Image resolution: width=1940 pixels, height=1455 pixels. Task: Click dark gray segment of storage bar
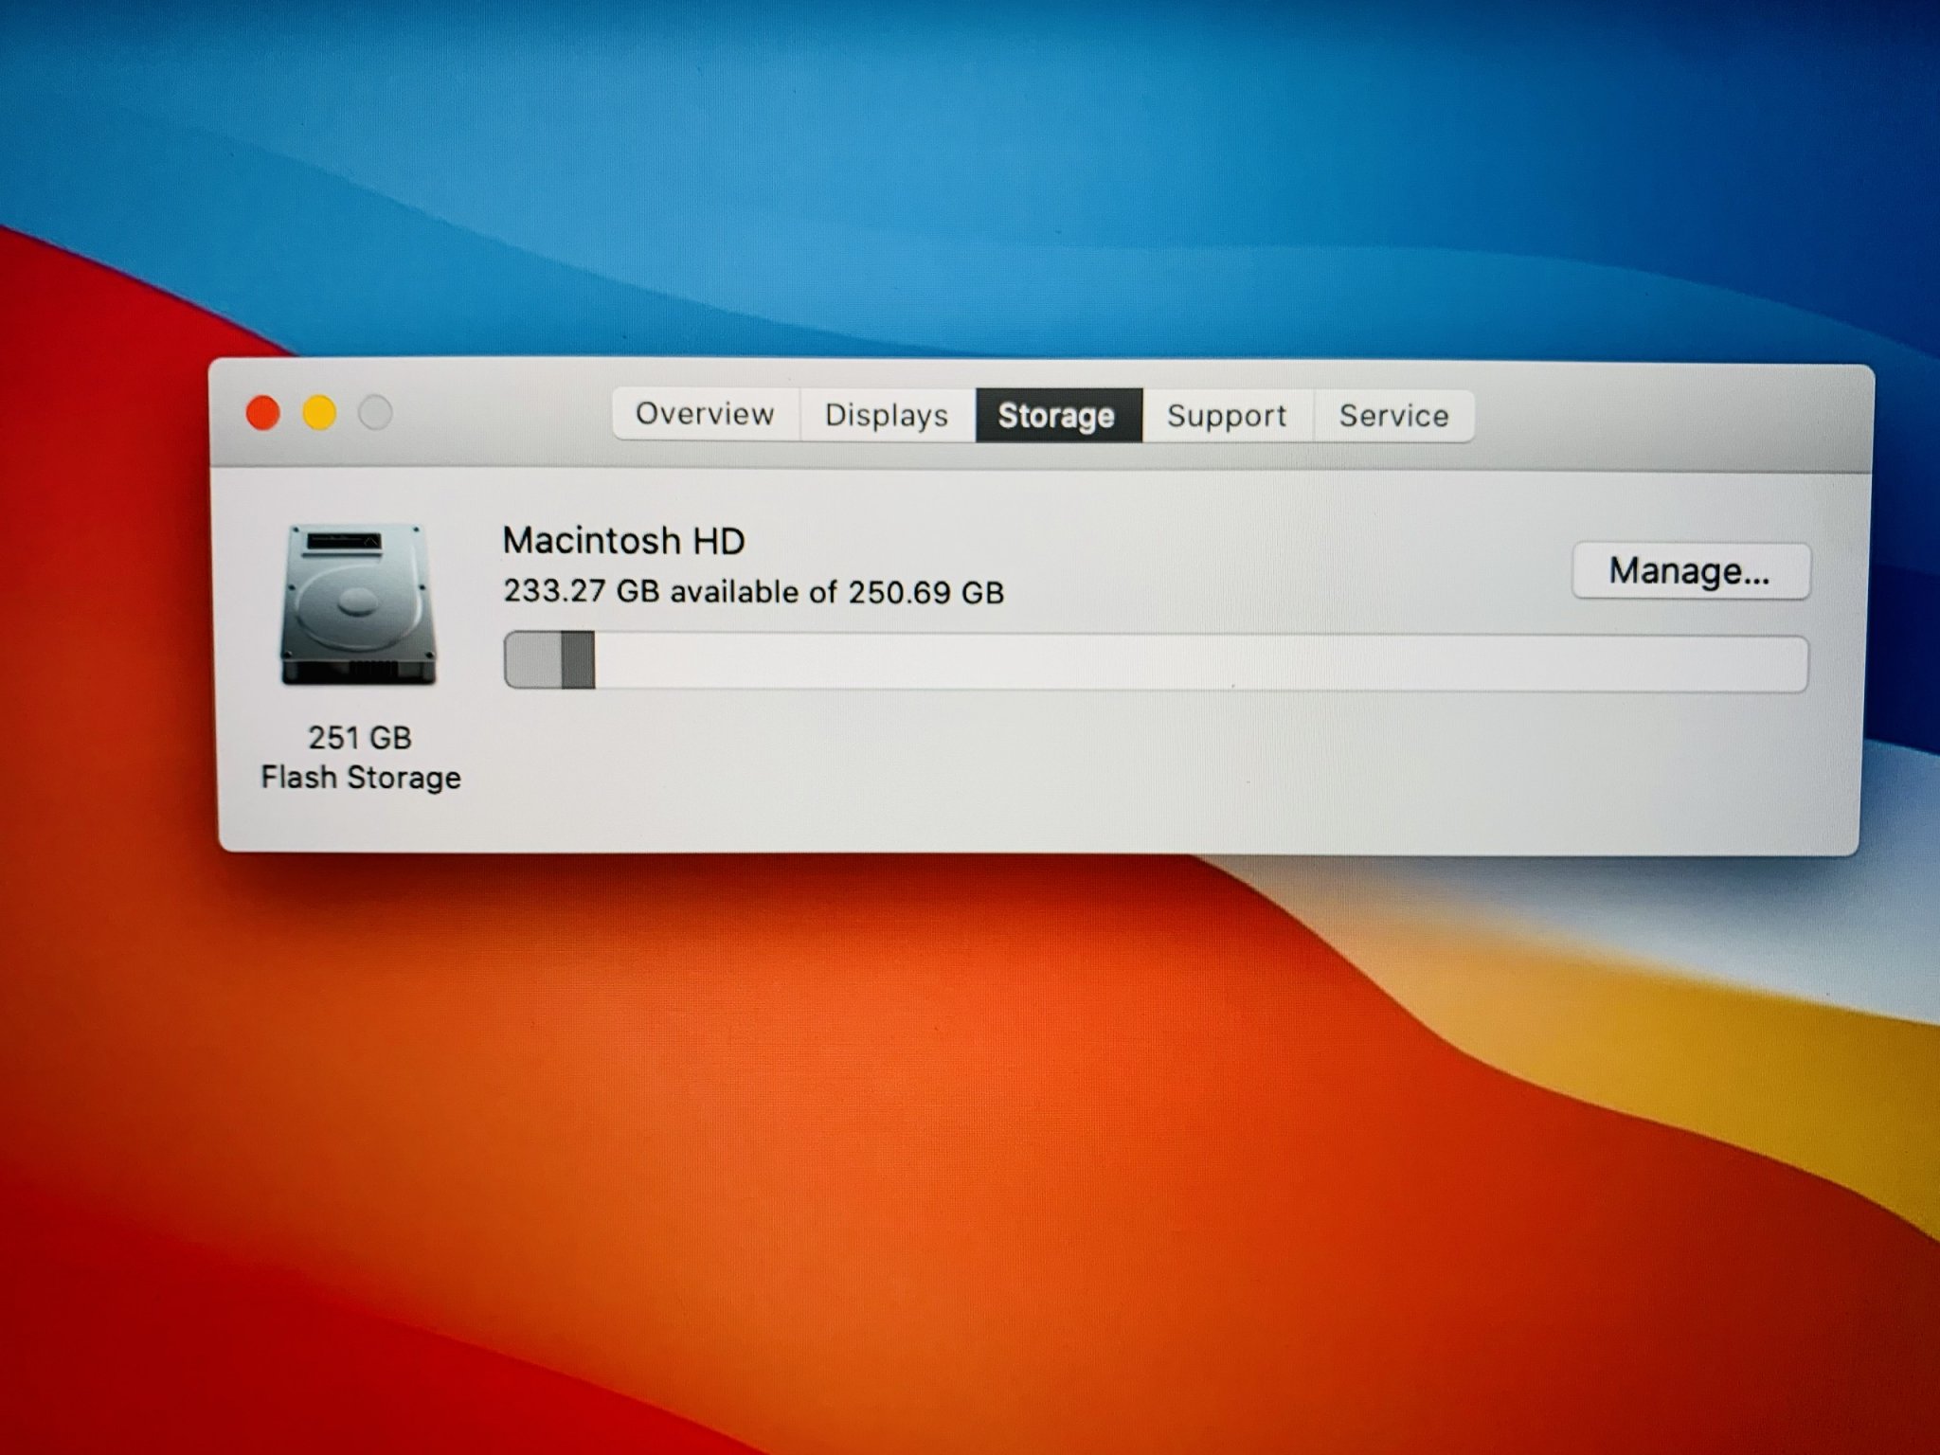tap(578, 660)
